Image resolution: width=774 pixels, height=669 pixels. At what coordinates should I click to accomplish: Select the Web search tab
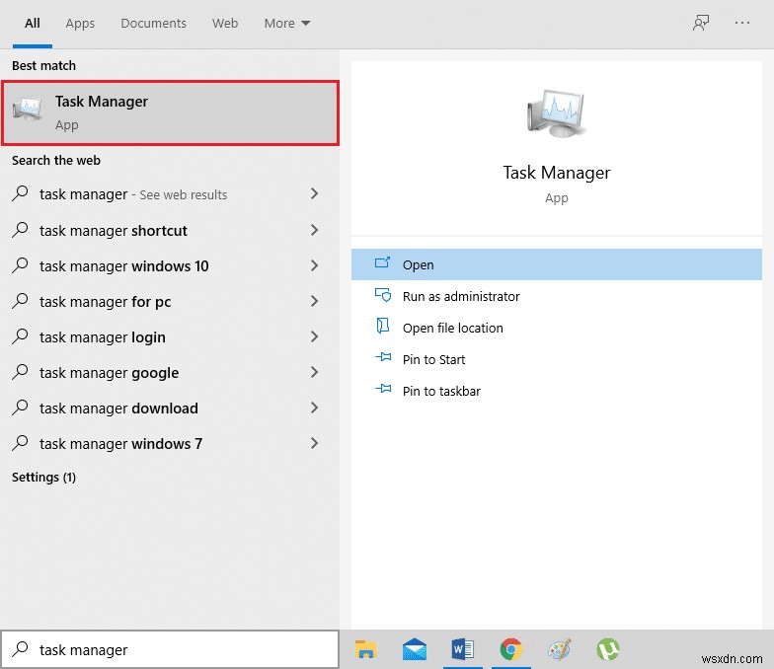(225, 23)
